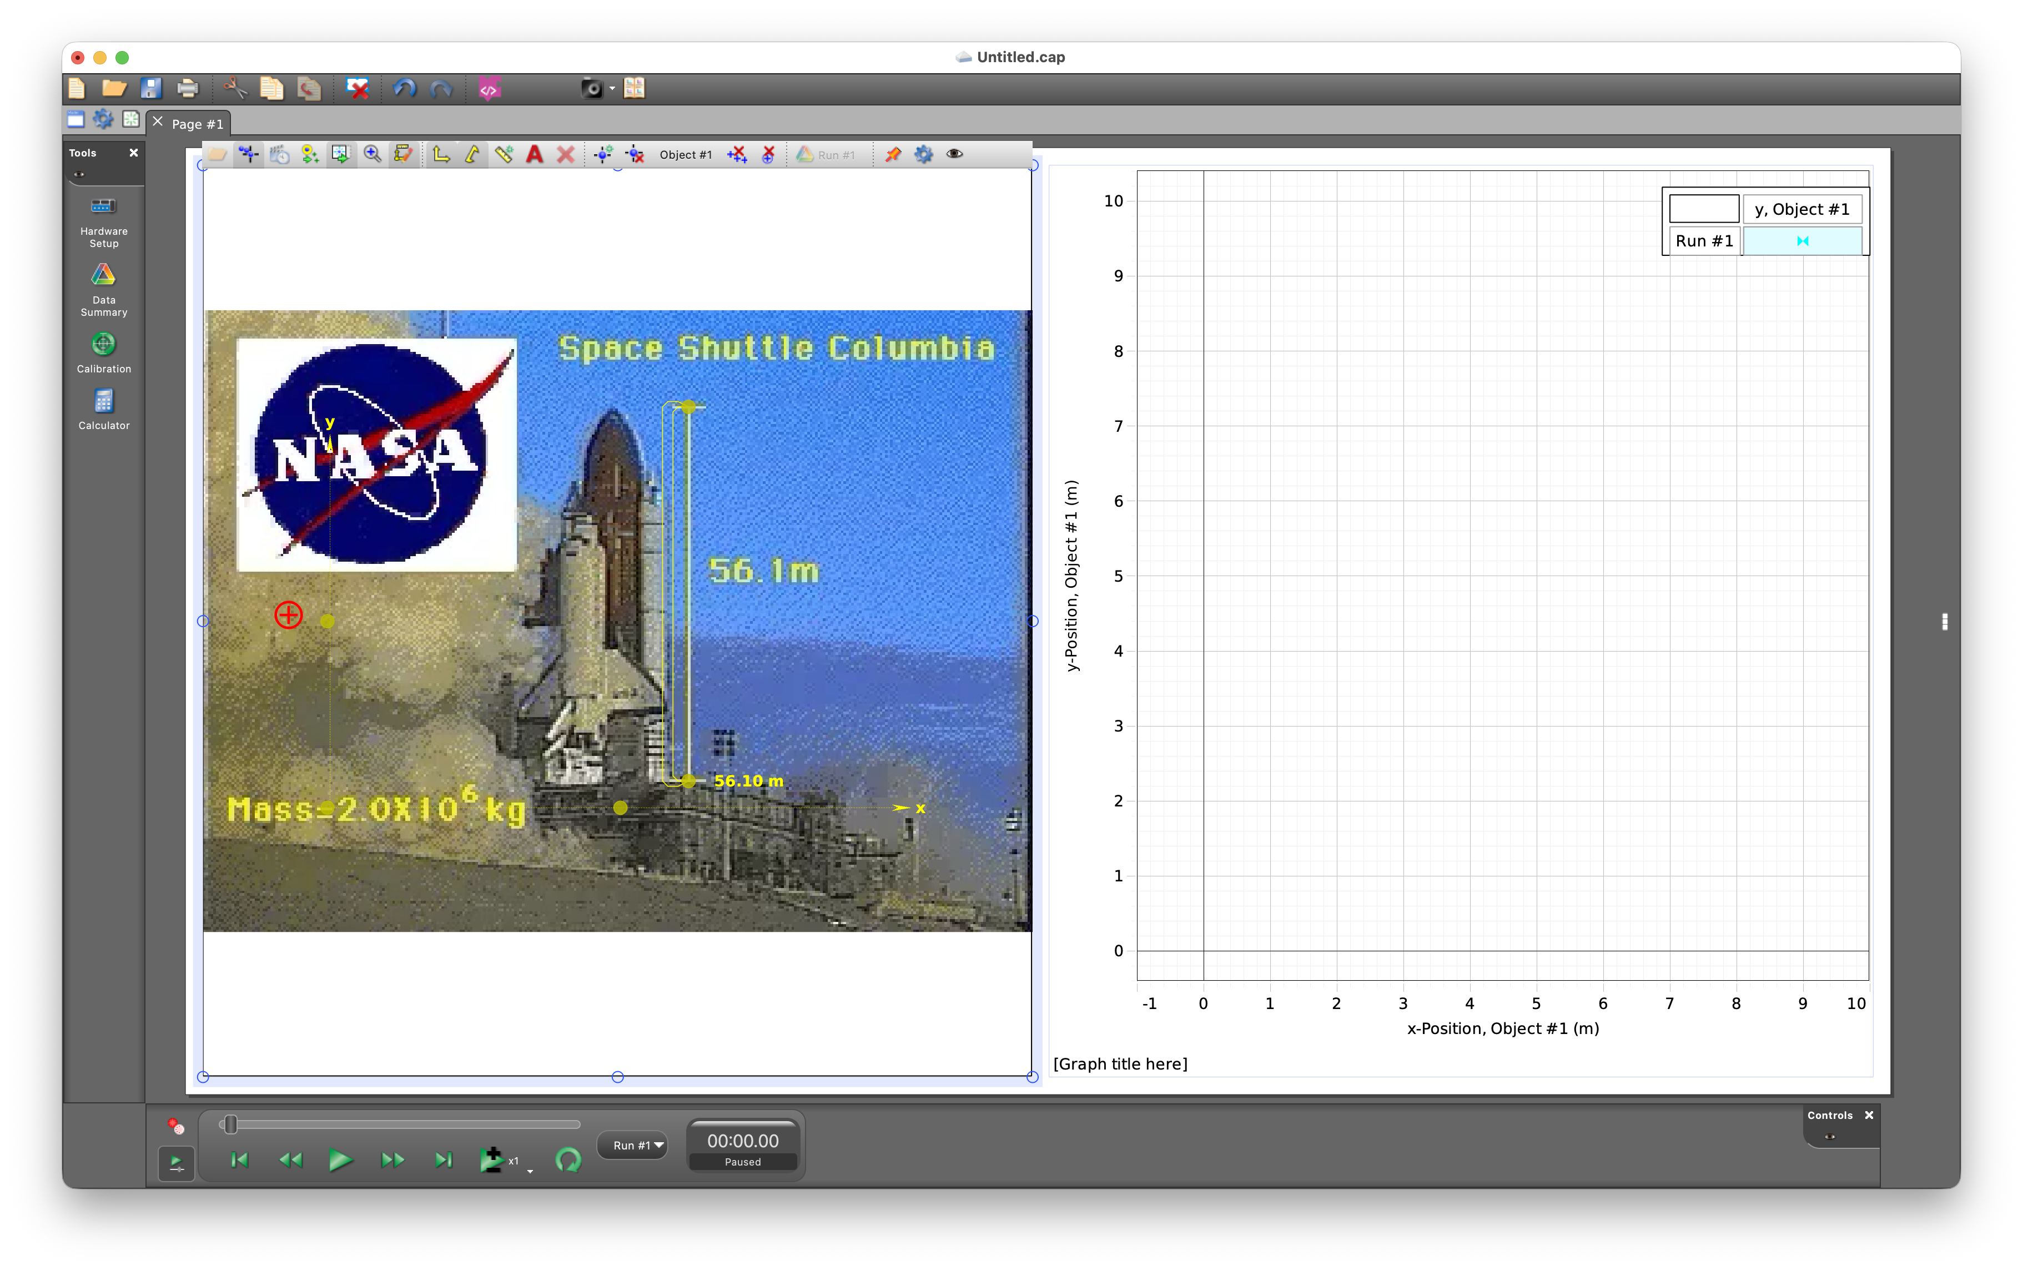
Task: Jump to the last frame
Action: [444, 1160]
